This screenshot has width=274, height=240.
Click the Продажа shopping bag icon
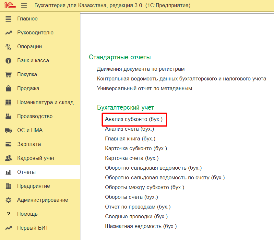[8, 89]
